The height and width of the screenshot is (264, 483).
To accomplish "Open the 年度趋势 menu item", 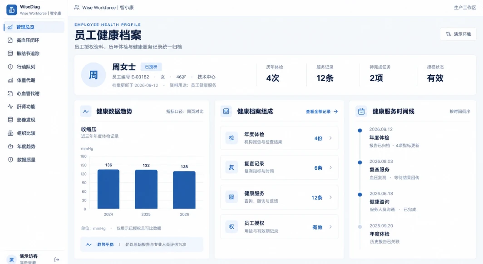I will coord(34,147).
